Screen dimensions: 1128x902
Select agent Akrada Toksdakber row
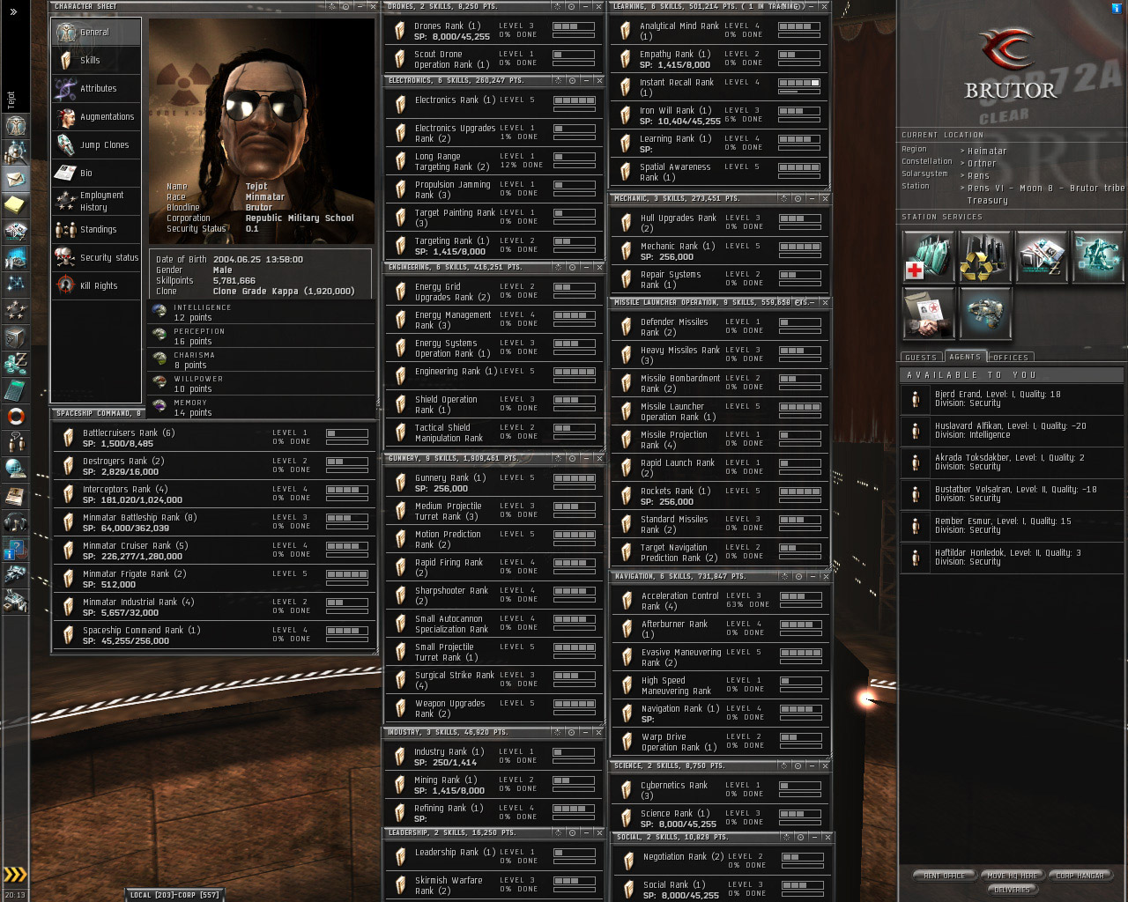[1012, 462]
